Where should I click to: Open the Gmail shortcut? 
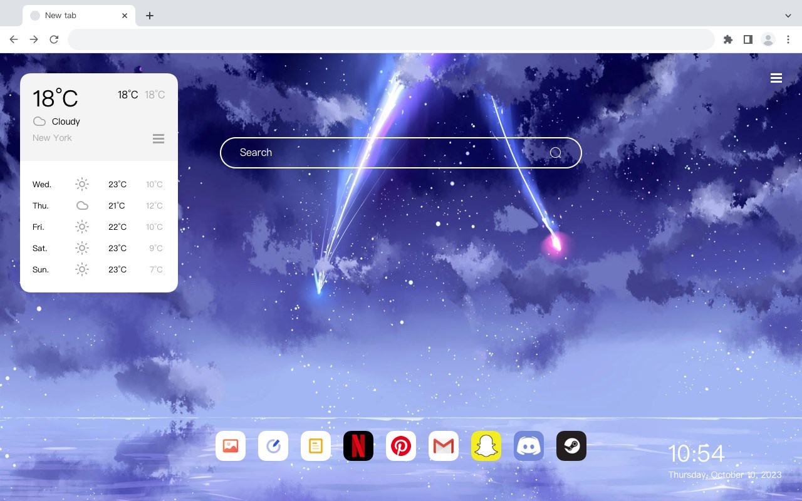point(444,446)
